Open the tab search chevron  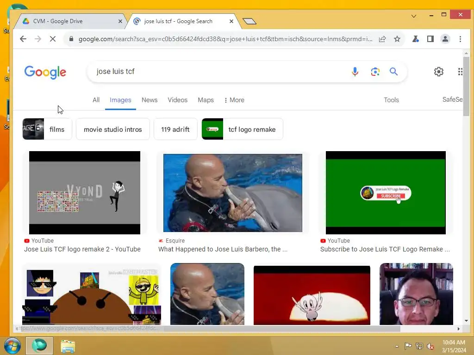click(x=414, y=16)
